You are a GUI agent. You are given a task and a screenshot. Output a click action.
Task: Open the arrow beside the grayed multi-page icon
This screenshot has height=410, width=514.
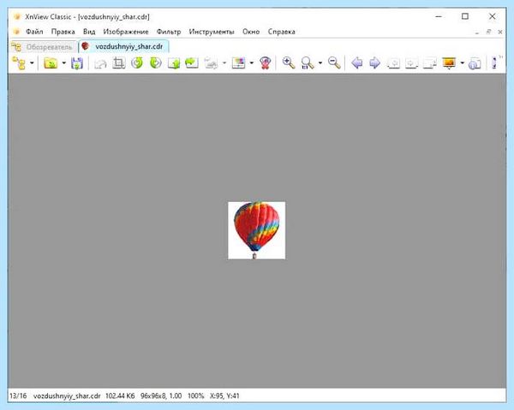click(x=224, y=62)
